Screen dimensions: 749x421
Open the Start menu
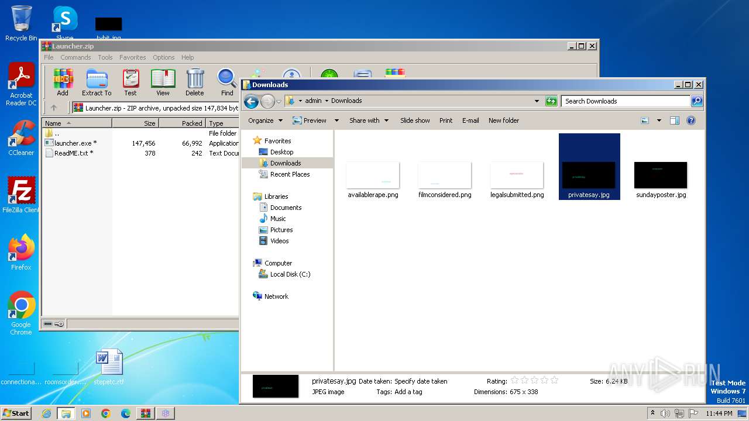16,413
